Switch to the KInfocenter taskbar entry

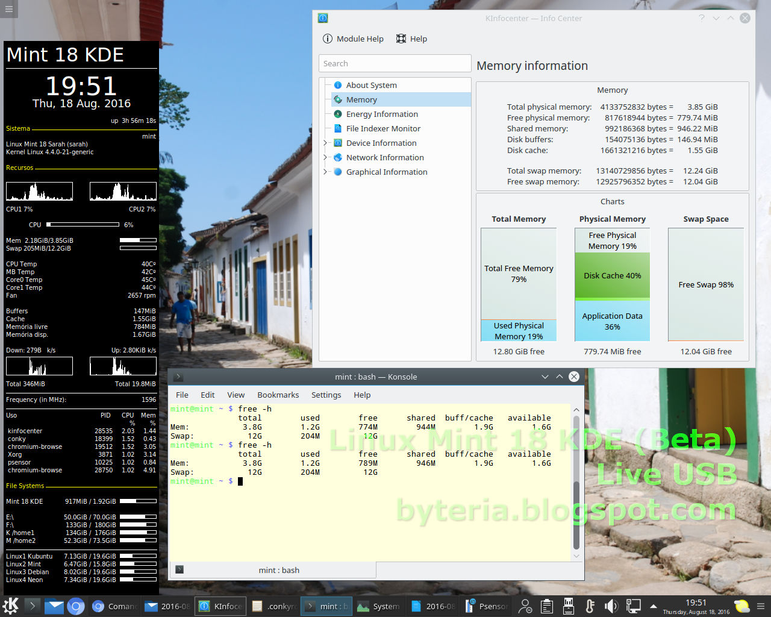point(220,606)
